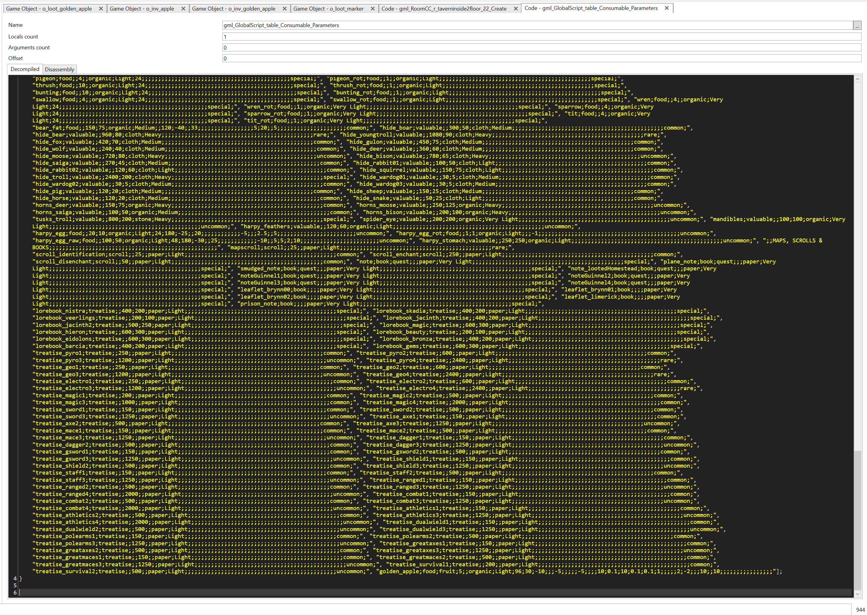Close the o_inv_apple tab
The width and height of the screenshot is (867, 615).
183,9
